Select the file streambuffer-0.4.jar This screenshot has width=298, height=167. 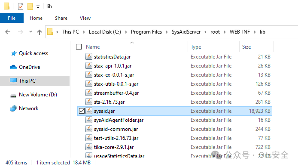point(116,93)
